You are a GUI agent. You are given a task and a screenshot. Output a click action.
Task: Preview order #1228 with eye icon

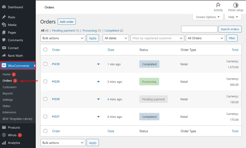pyautogui.click(x=98, y=99)
